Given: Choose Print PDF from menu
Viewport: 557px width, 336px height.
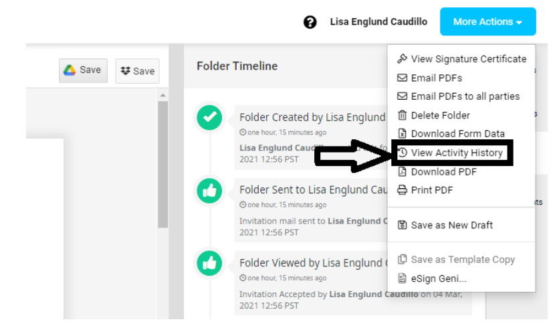Looking at the screenshot, I should tap(461, 190).
